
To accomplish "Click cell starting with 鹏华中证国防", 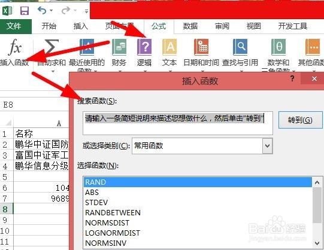I will pos(41,144).
